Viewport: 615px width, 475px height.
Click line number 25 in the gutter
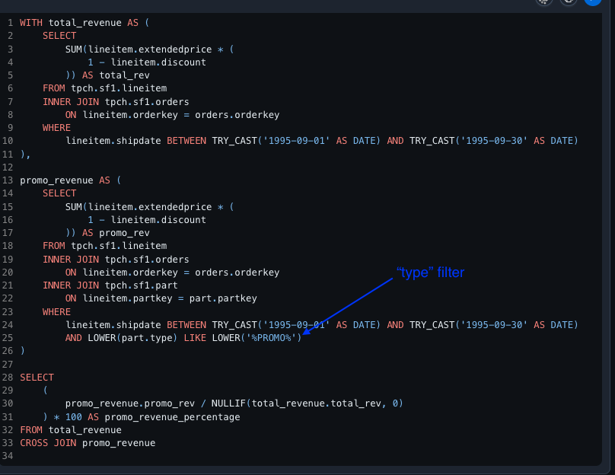8,338
